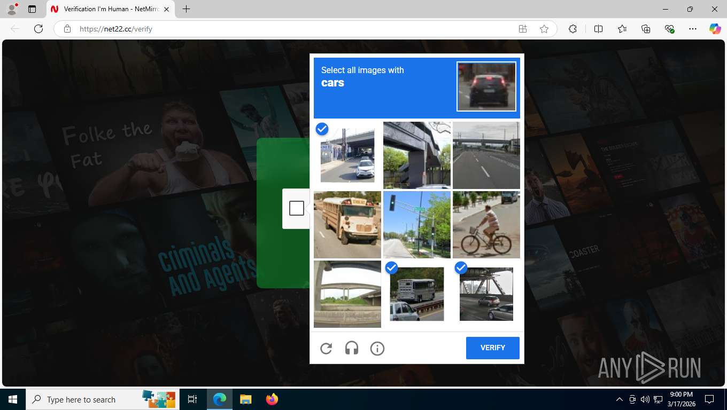Select the yellow school bus tile
The image size is (727, 410).
coord(347,225)
